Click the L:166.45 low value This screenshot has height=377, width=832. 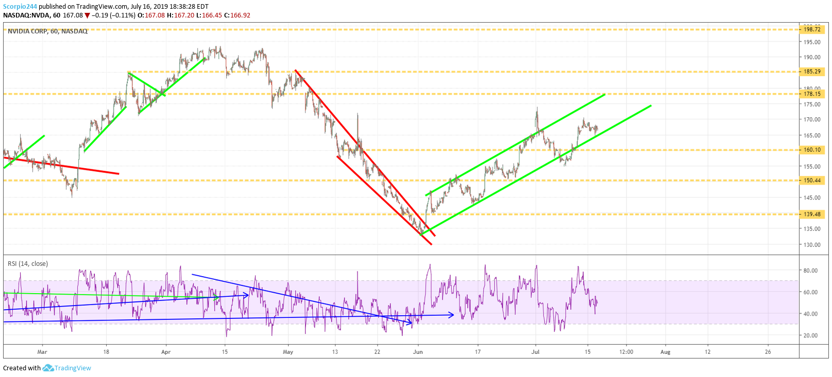tap(209, 15)
